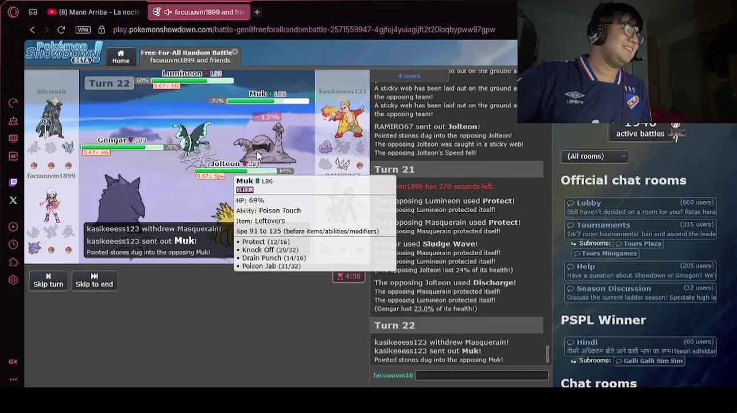This screenshot has height=413, width=737.
Task: Click the 'Turn 22' indicator on the battlefield
Action: (x=109, y=83)
